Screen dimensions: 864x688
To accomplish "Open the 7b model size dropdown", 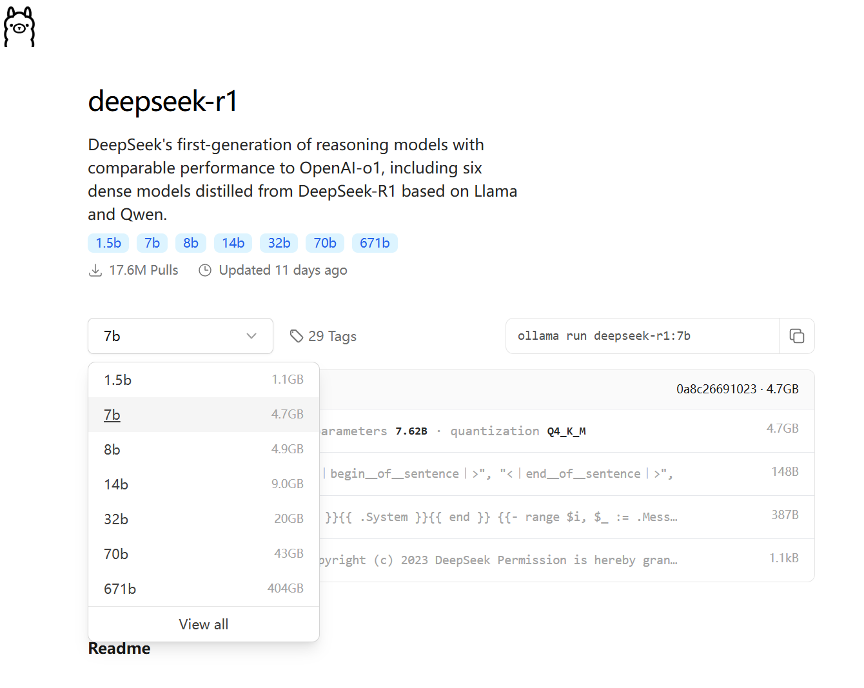I will tap(181, 336).
